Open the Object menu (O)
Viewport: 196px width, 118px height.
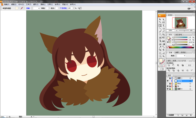tap(21, 4)
